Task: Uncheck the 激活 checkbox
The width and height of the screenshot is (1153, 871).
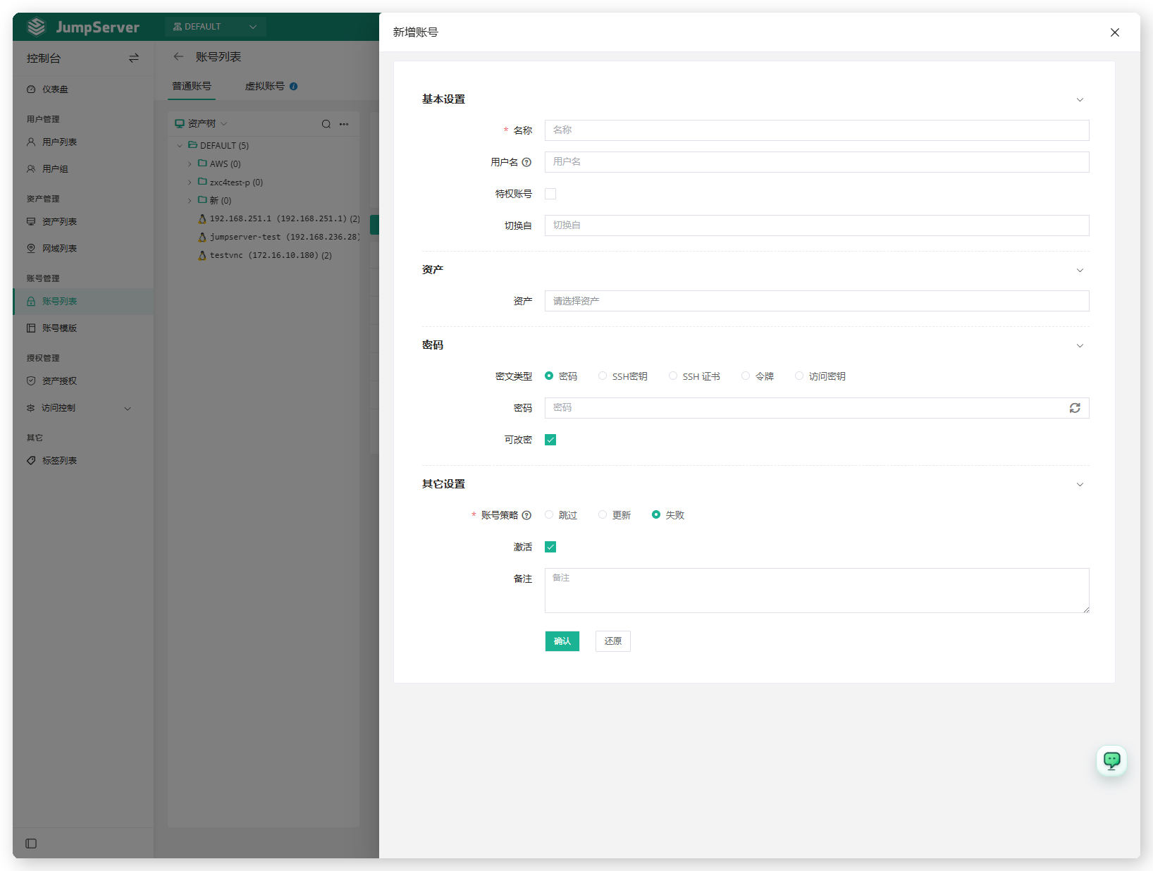Action: coord(550,547)
